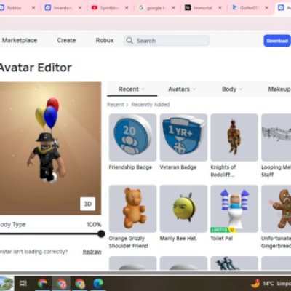Select the Unfortunate Gingerbread item thumbnail
The height and width of the screenshot is (291, 291).
276,209
